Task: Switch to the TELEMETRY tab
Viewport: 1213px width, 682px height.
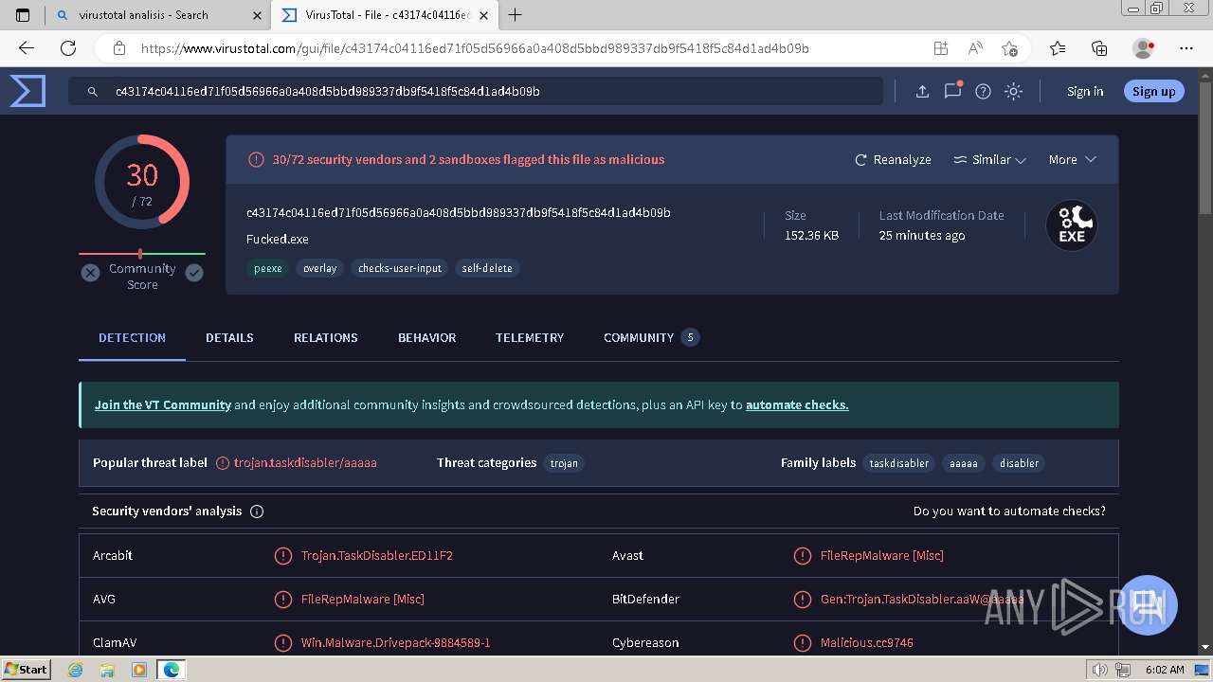Action: [530, 338]
